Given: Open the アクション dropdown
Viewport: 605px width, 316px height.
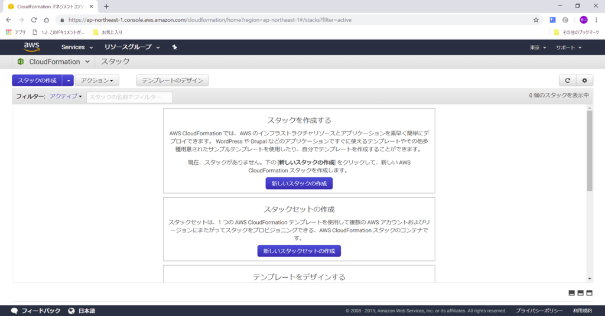Looking at the screenshot, I should [97, 80].
